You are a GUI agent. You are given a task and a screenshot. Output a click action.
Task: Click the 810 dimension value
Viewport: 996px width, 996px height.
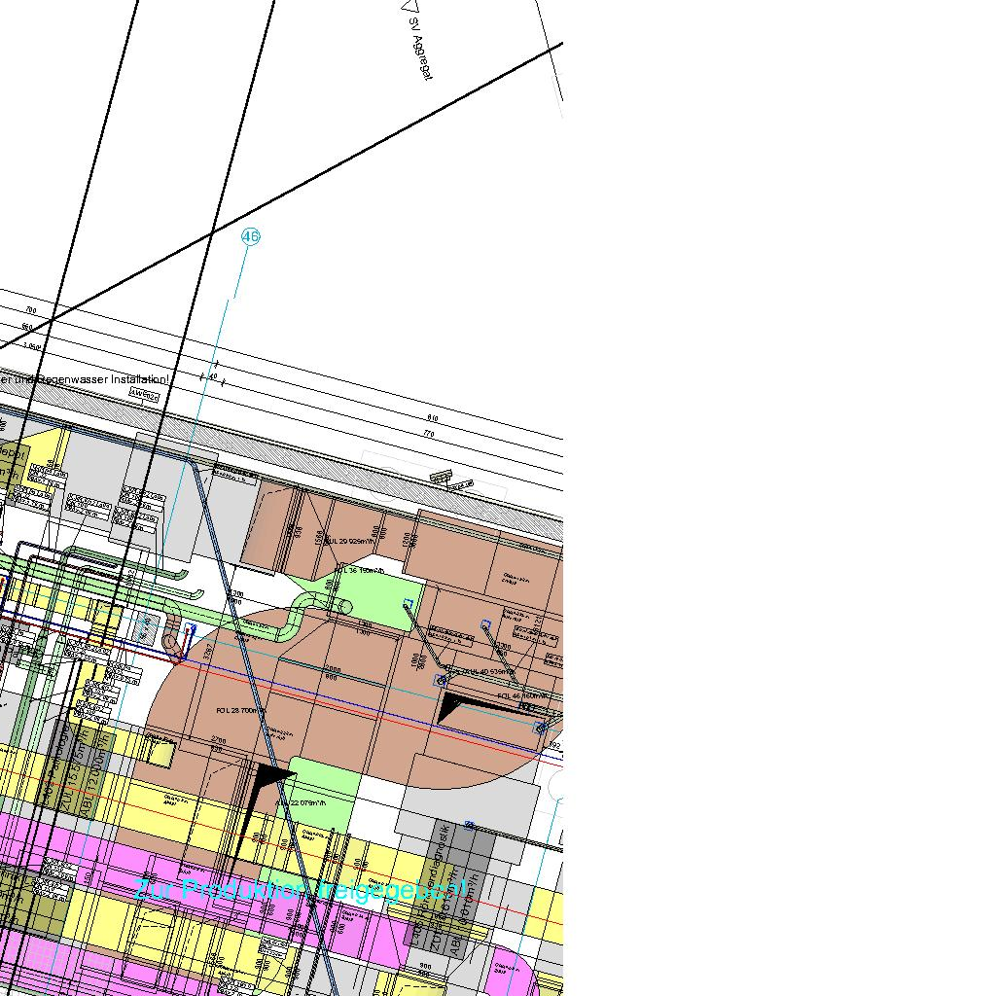click(x=432, y=418)
